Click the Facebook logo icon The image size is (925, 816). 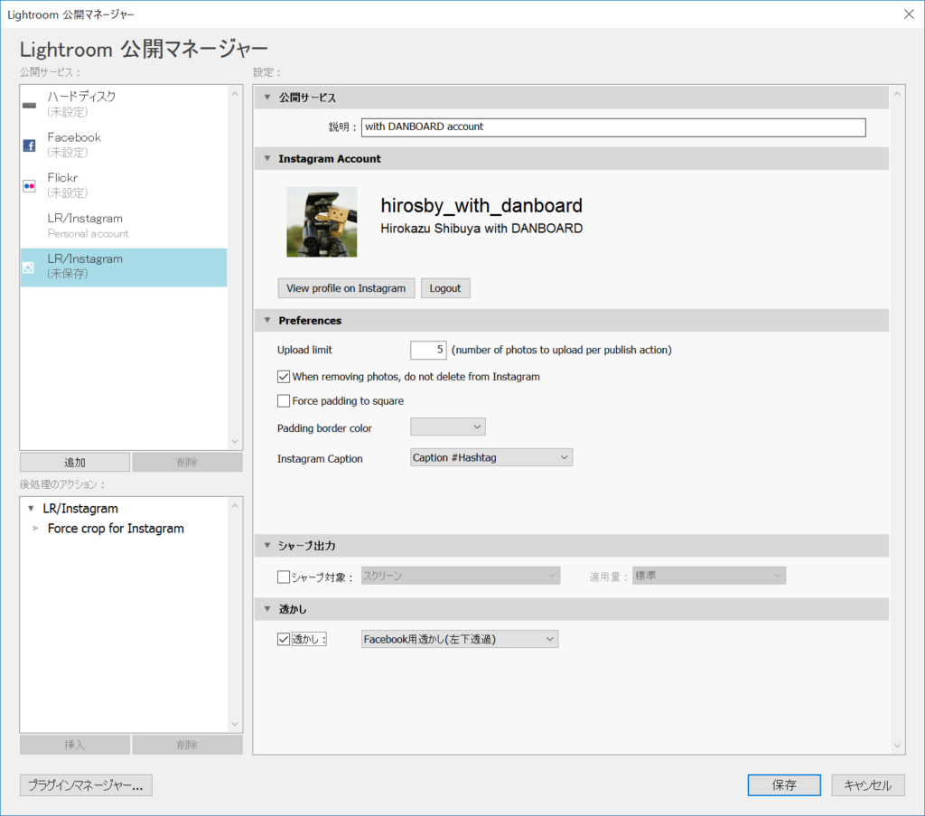pyautogui.click(x=29, y=145)
